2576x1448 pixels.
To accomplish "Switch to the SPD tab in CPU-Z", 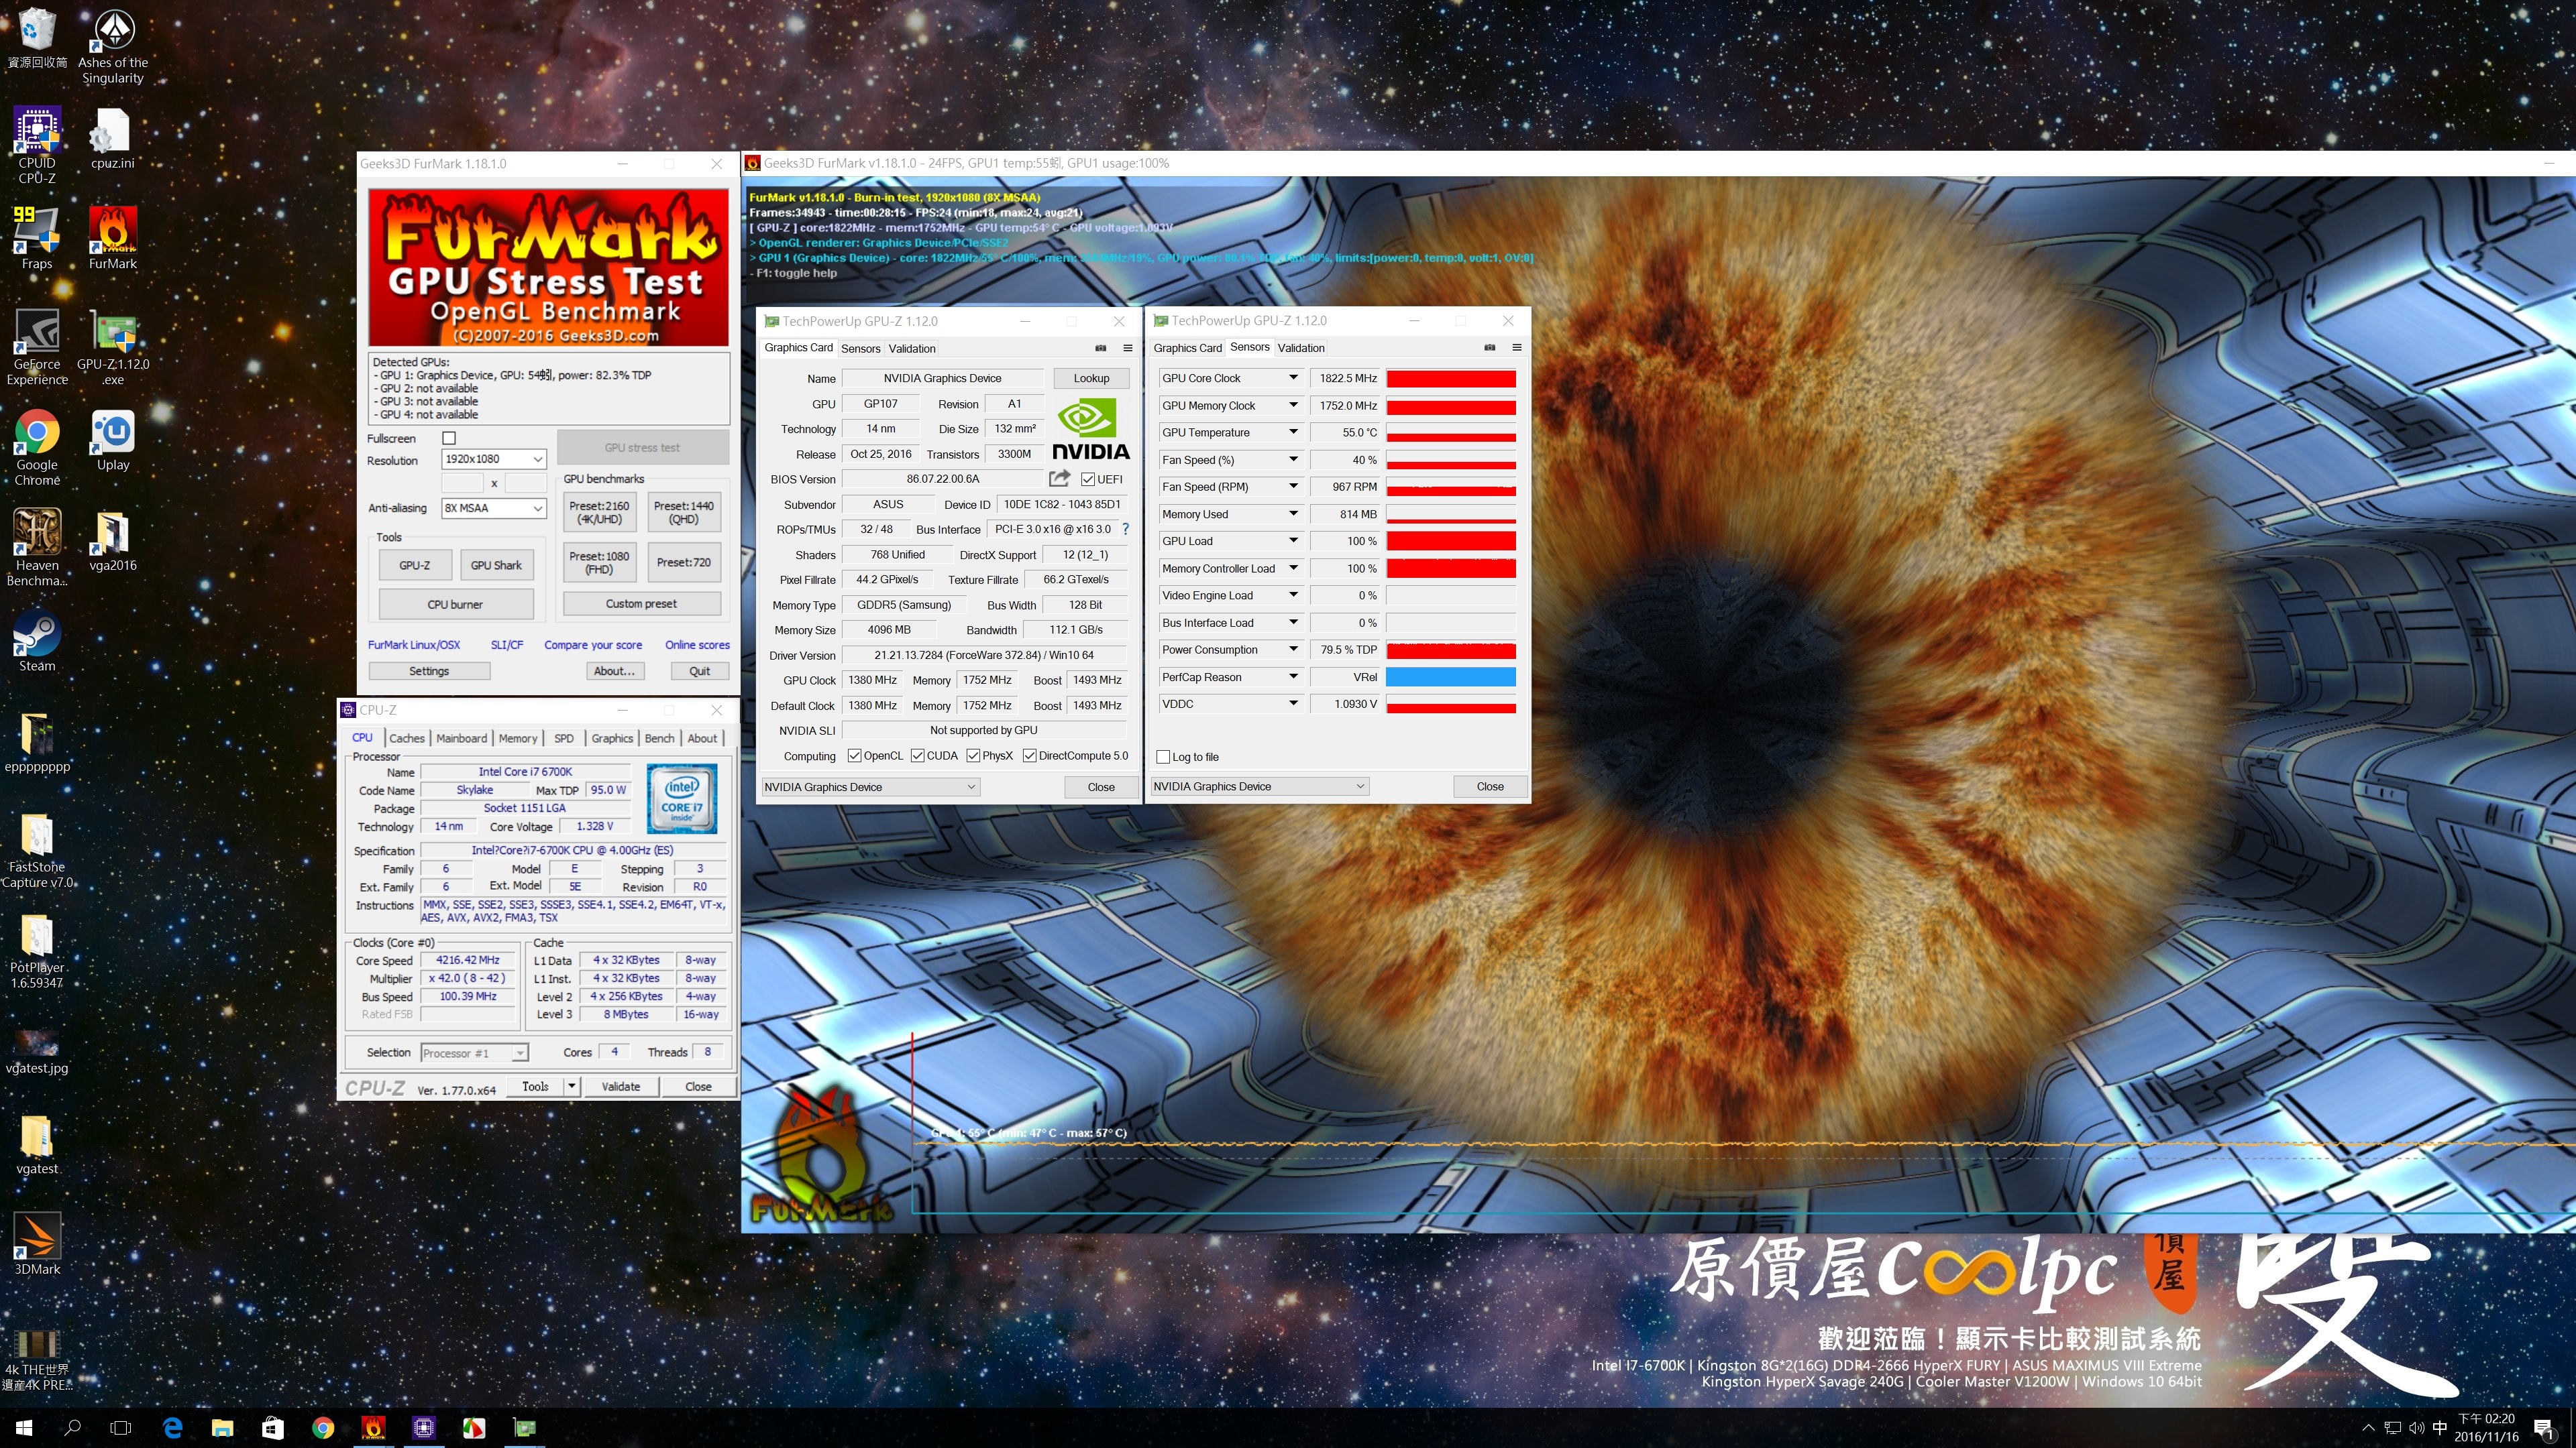I will 564,739.
